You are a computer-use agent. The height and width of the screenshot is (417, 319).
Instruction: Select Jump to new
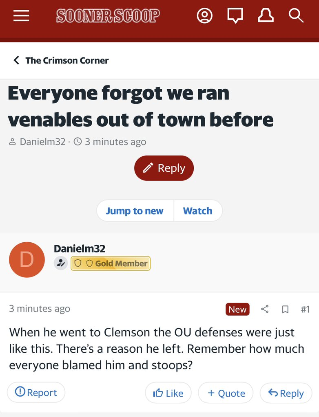tap(135, 211)
